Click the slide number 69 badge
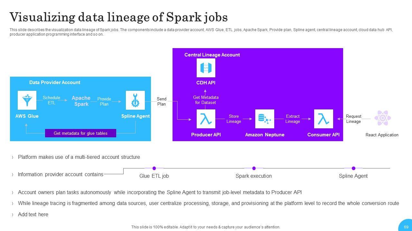Image resolution: width=412 pixels, height=231 pixels. (406, 227)
